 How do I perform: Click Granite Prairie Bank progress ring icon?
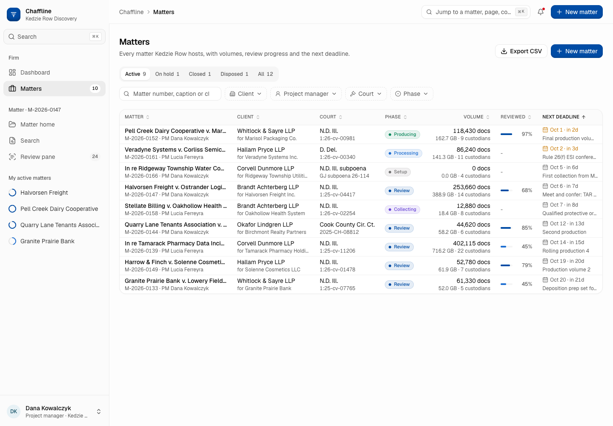12,241
